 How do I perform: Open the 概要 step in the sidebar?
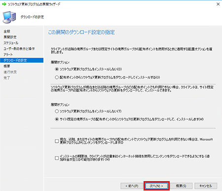click(x=7, y=66)
